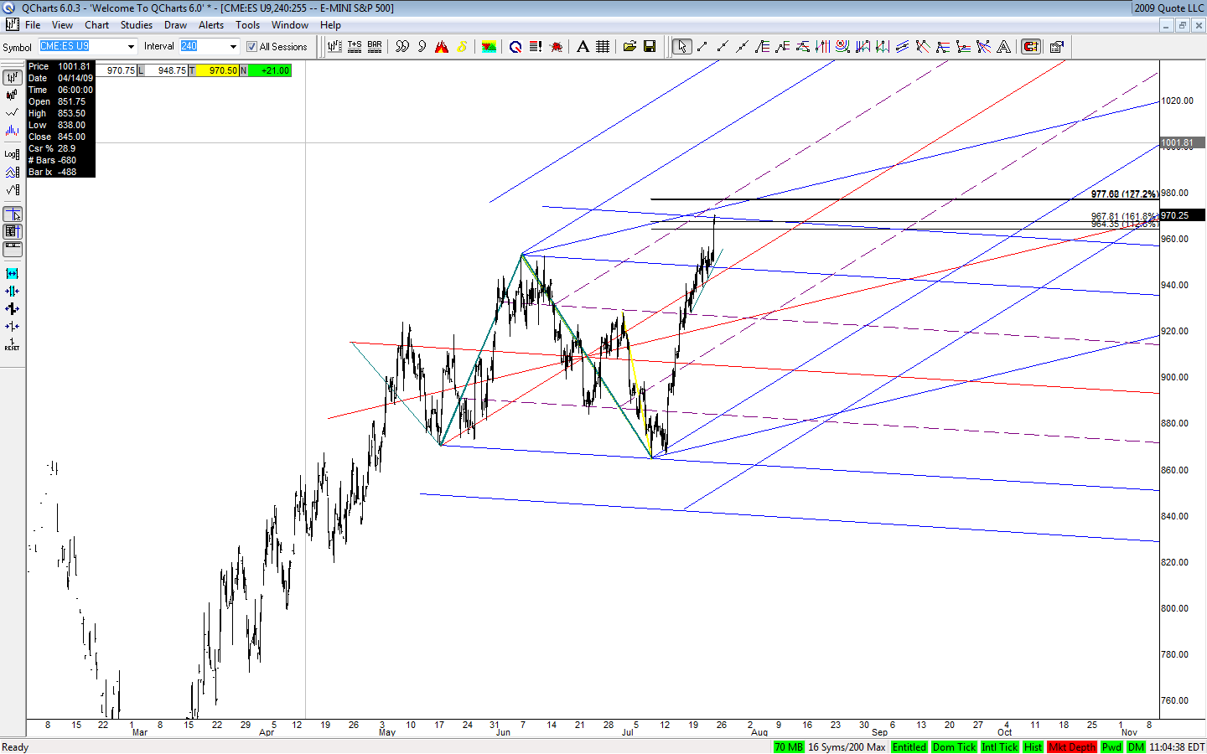Click the yellow 970.50 last trade cell
Screen dimensions: 1207x754
click(218, 70)
